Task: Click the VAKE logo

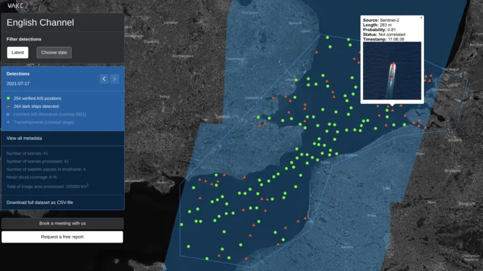Action: click(15, 5)
